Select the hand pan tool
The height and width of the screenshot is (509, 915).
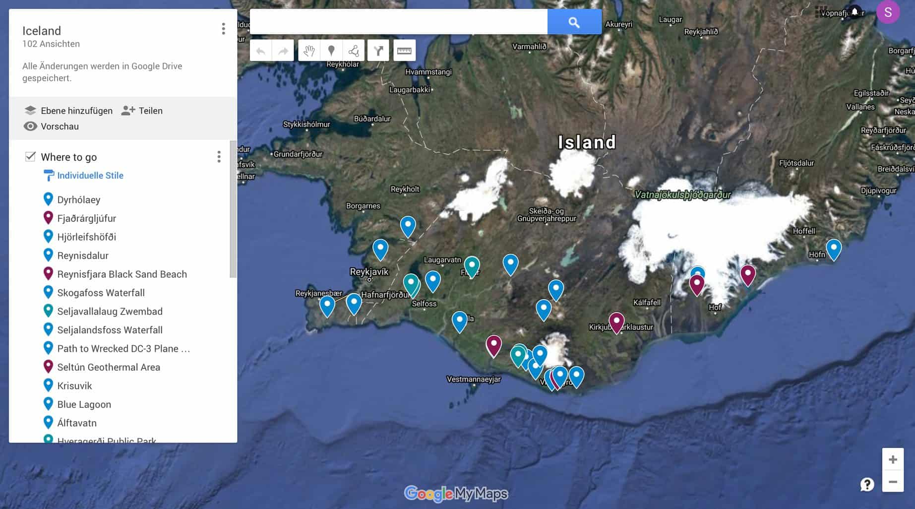[x=309, y=51]
